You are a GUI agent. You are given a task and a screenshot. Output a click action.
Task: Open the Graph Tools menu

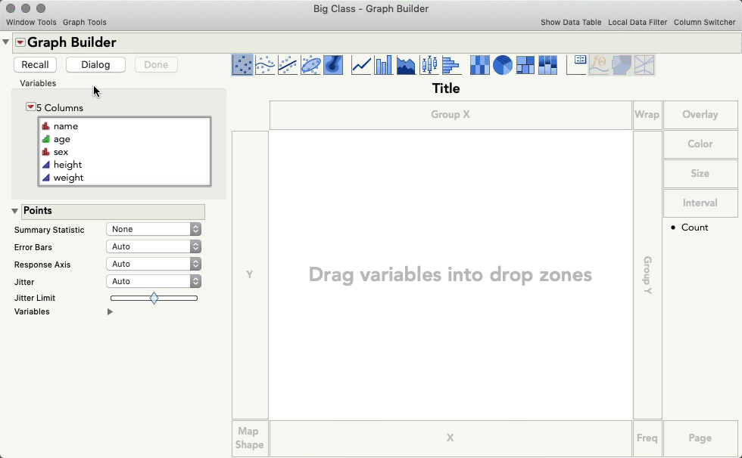click(x=84, y=22)
